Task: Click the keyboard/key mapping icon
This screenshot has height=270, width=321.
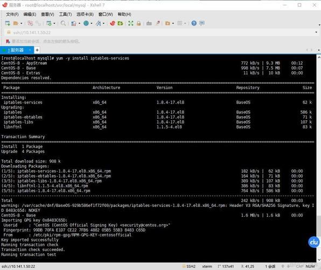Action: (x=149, y=23)
